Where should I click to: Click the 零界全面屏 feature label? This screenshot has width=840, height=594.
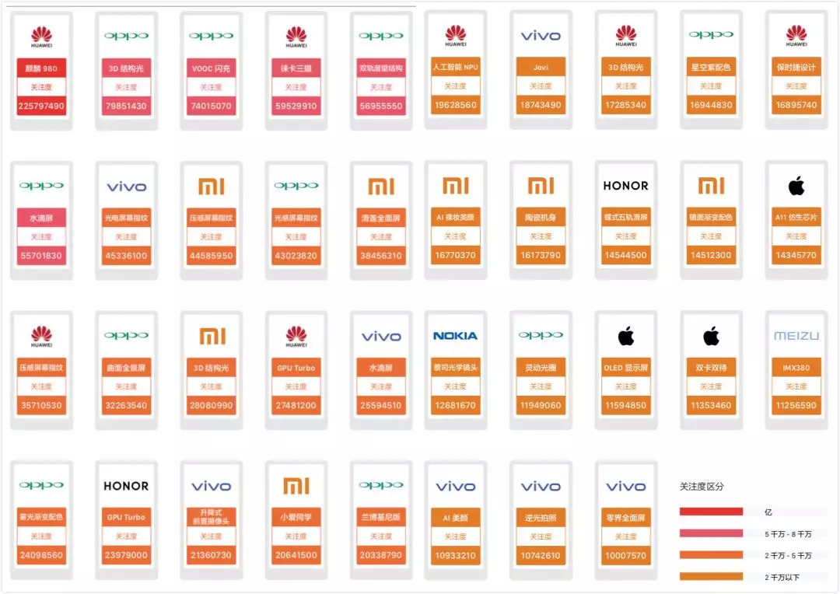click(x=625, y=518)
